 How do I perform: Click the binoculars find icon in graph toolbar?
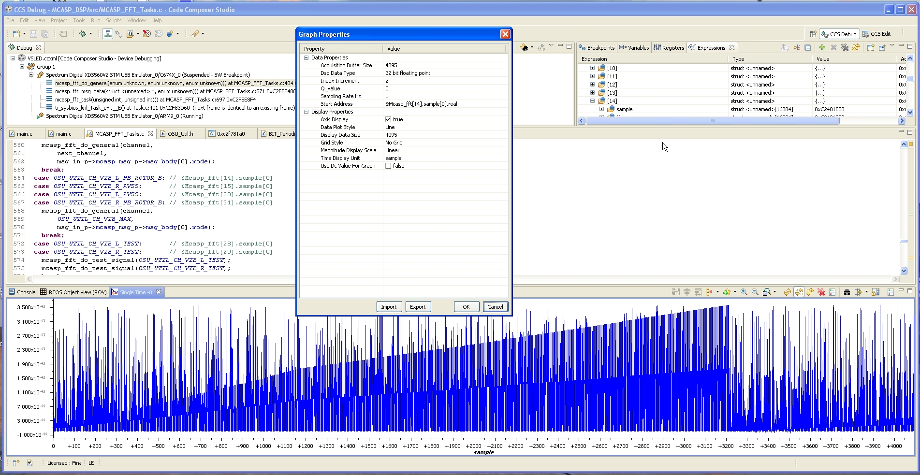click(847, 292)
